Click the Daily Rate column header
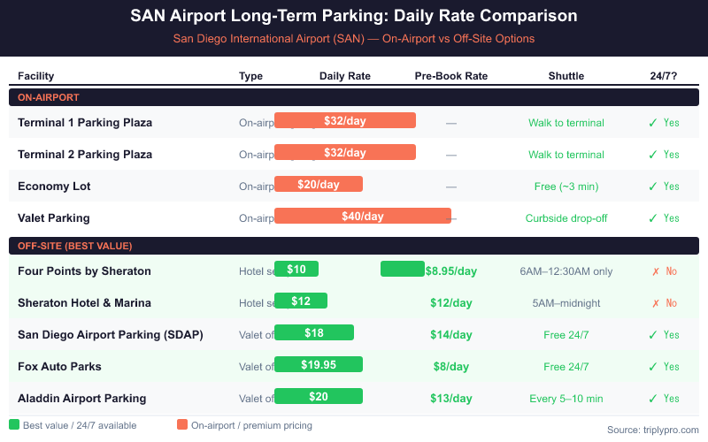The width and height of the screenshot is (708, 442). [345, 76]
